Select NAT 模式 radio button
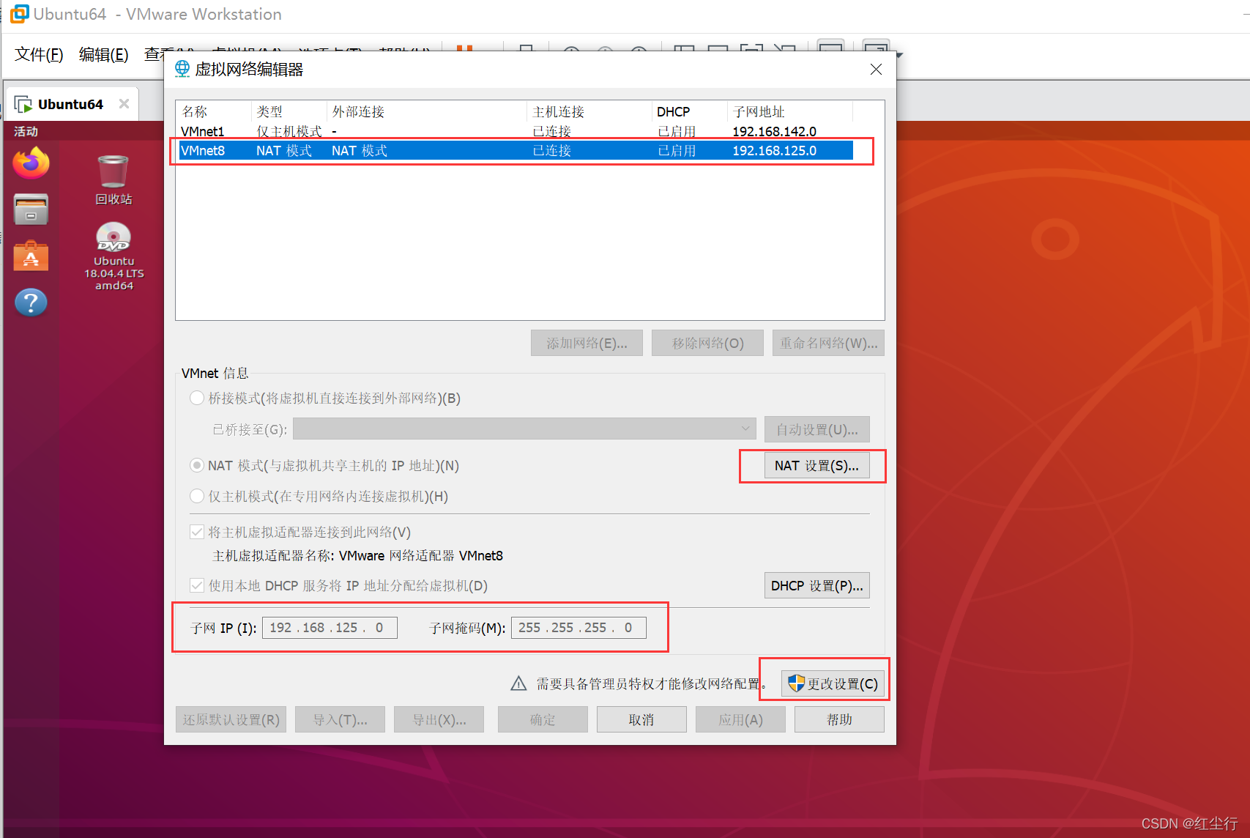The width and height of the screenshot is (1250, 838). [197, 465]
